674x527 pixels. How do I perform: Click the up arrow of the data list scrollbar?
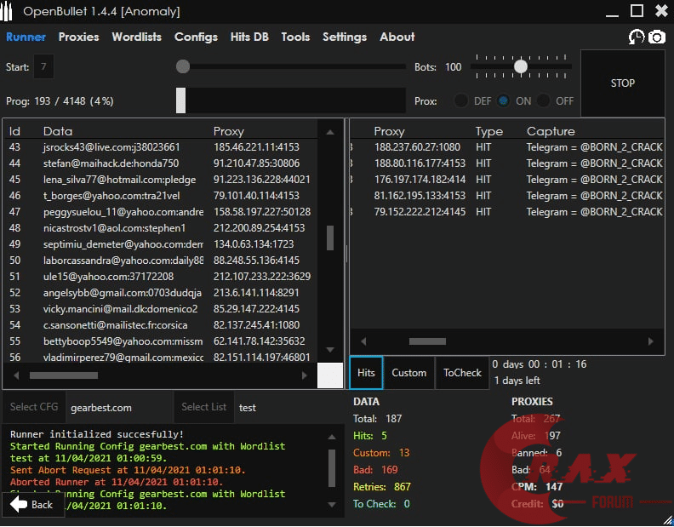[x=329, y=131]
